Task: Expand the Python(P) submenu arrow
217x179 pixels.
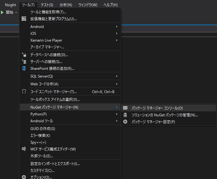Action: [x=117, y=114]
